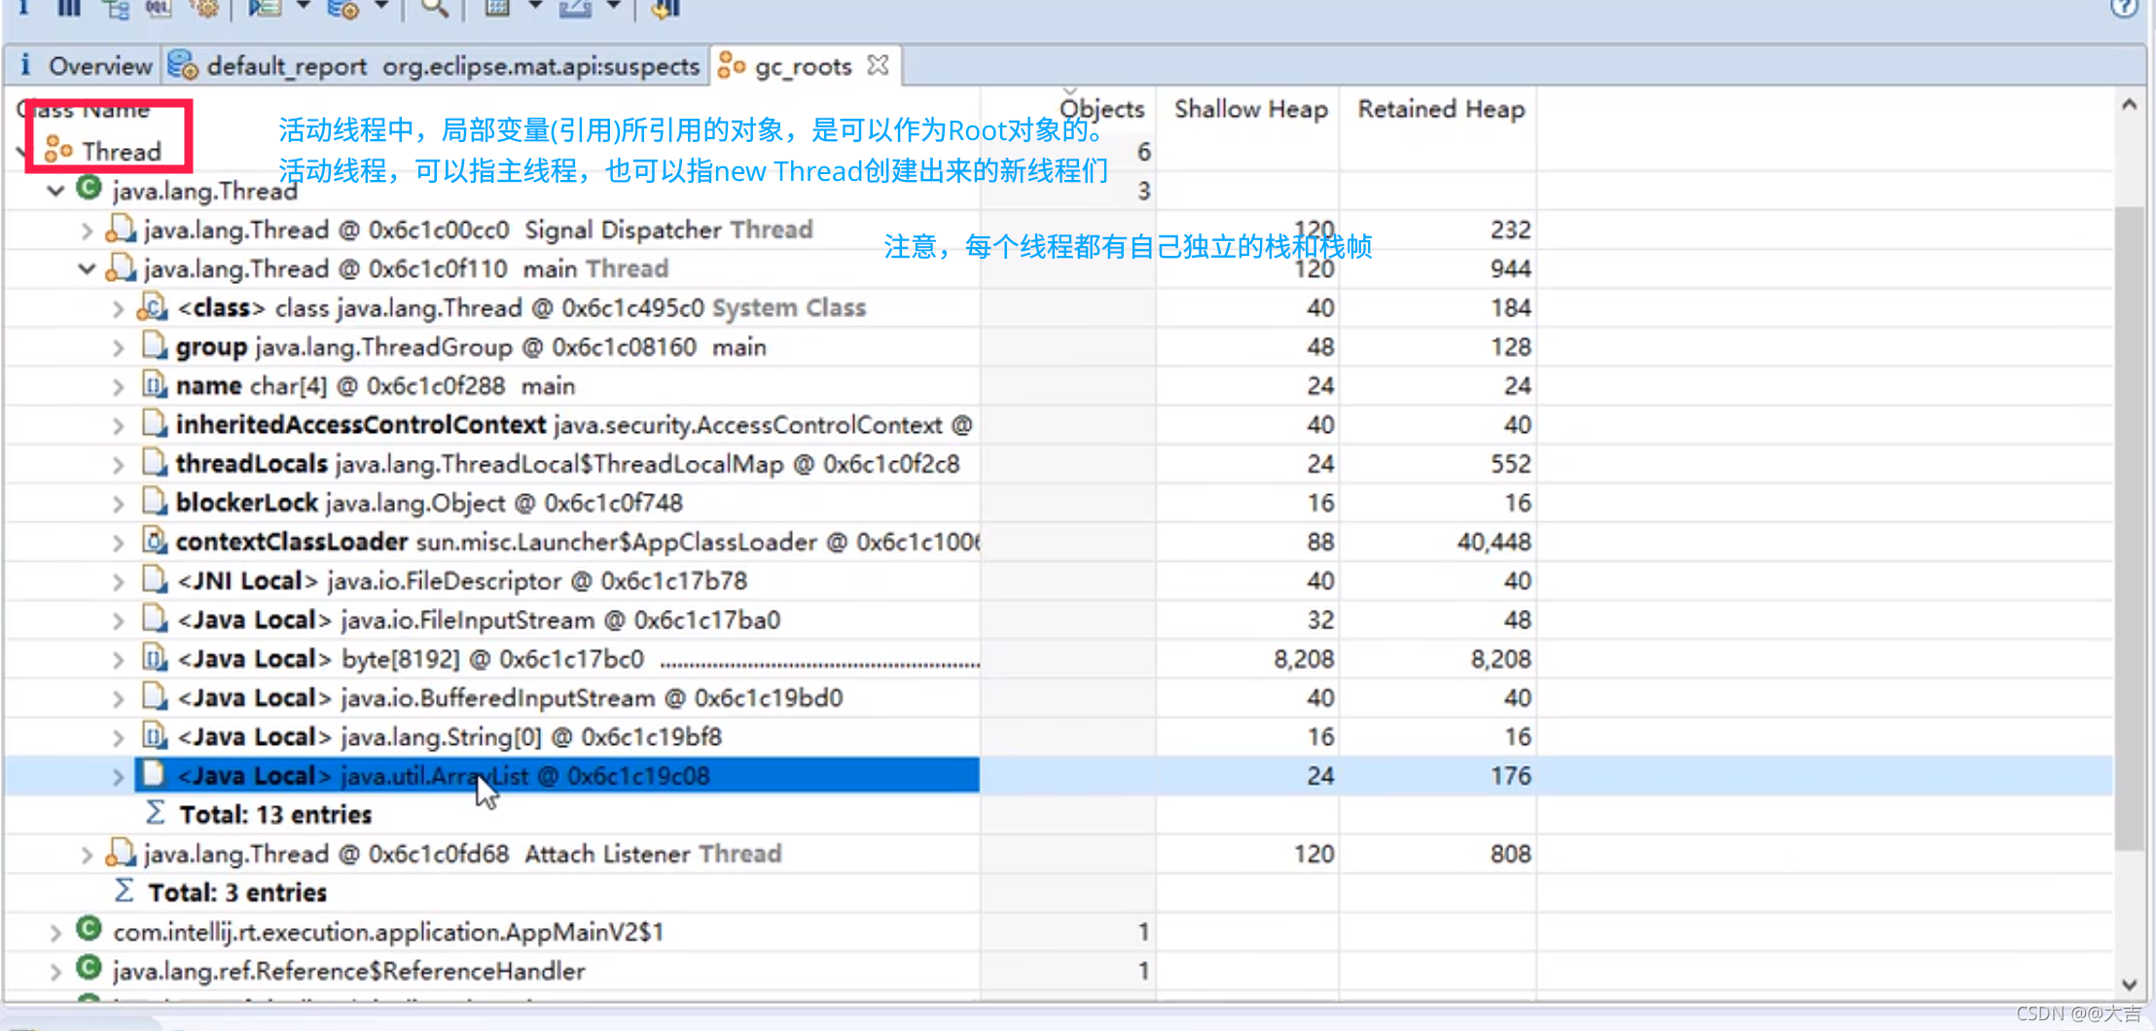Open the dominator tree toolbar icon
The height and width of the screenshot is (1031, 2156).
pyautogui.click(x=116, y=8)
